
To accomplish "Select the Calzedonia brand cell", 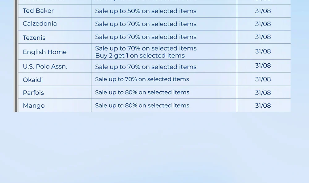I will 40,24.
